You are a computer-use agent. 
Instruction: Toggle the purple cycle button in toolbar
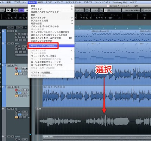(21, 11)
